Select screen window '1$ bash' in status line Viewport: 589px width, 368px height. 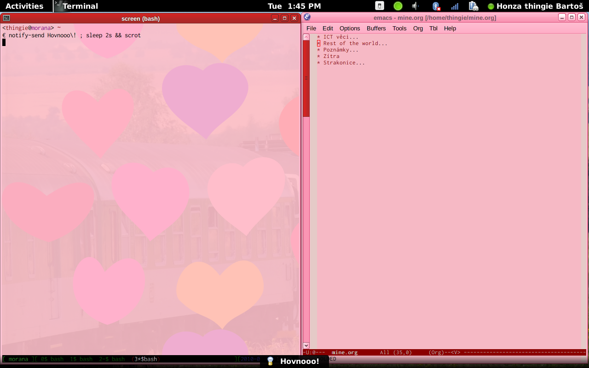[x=81, y=359]
